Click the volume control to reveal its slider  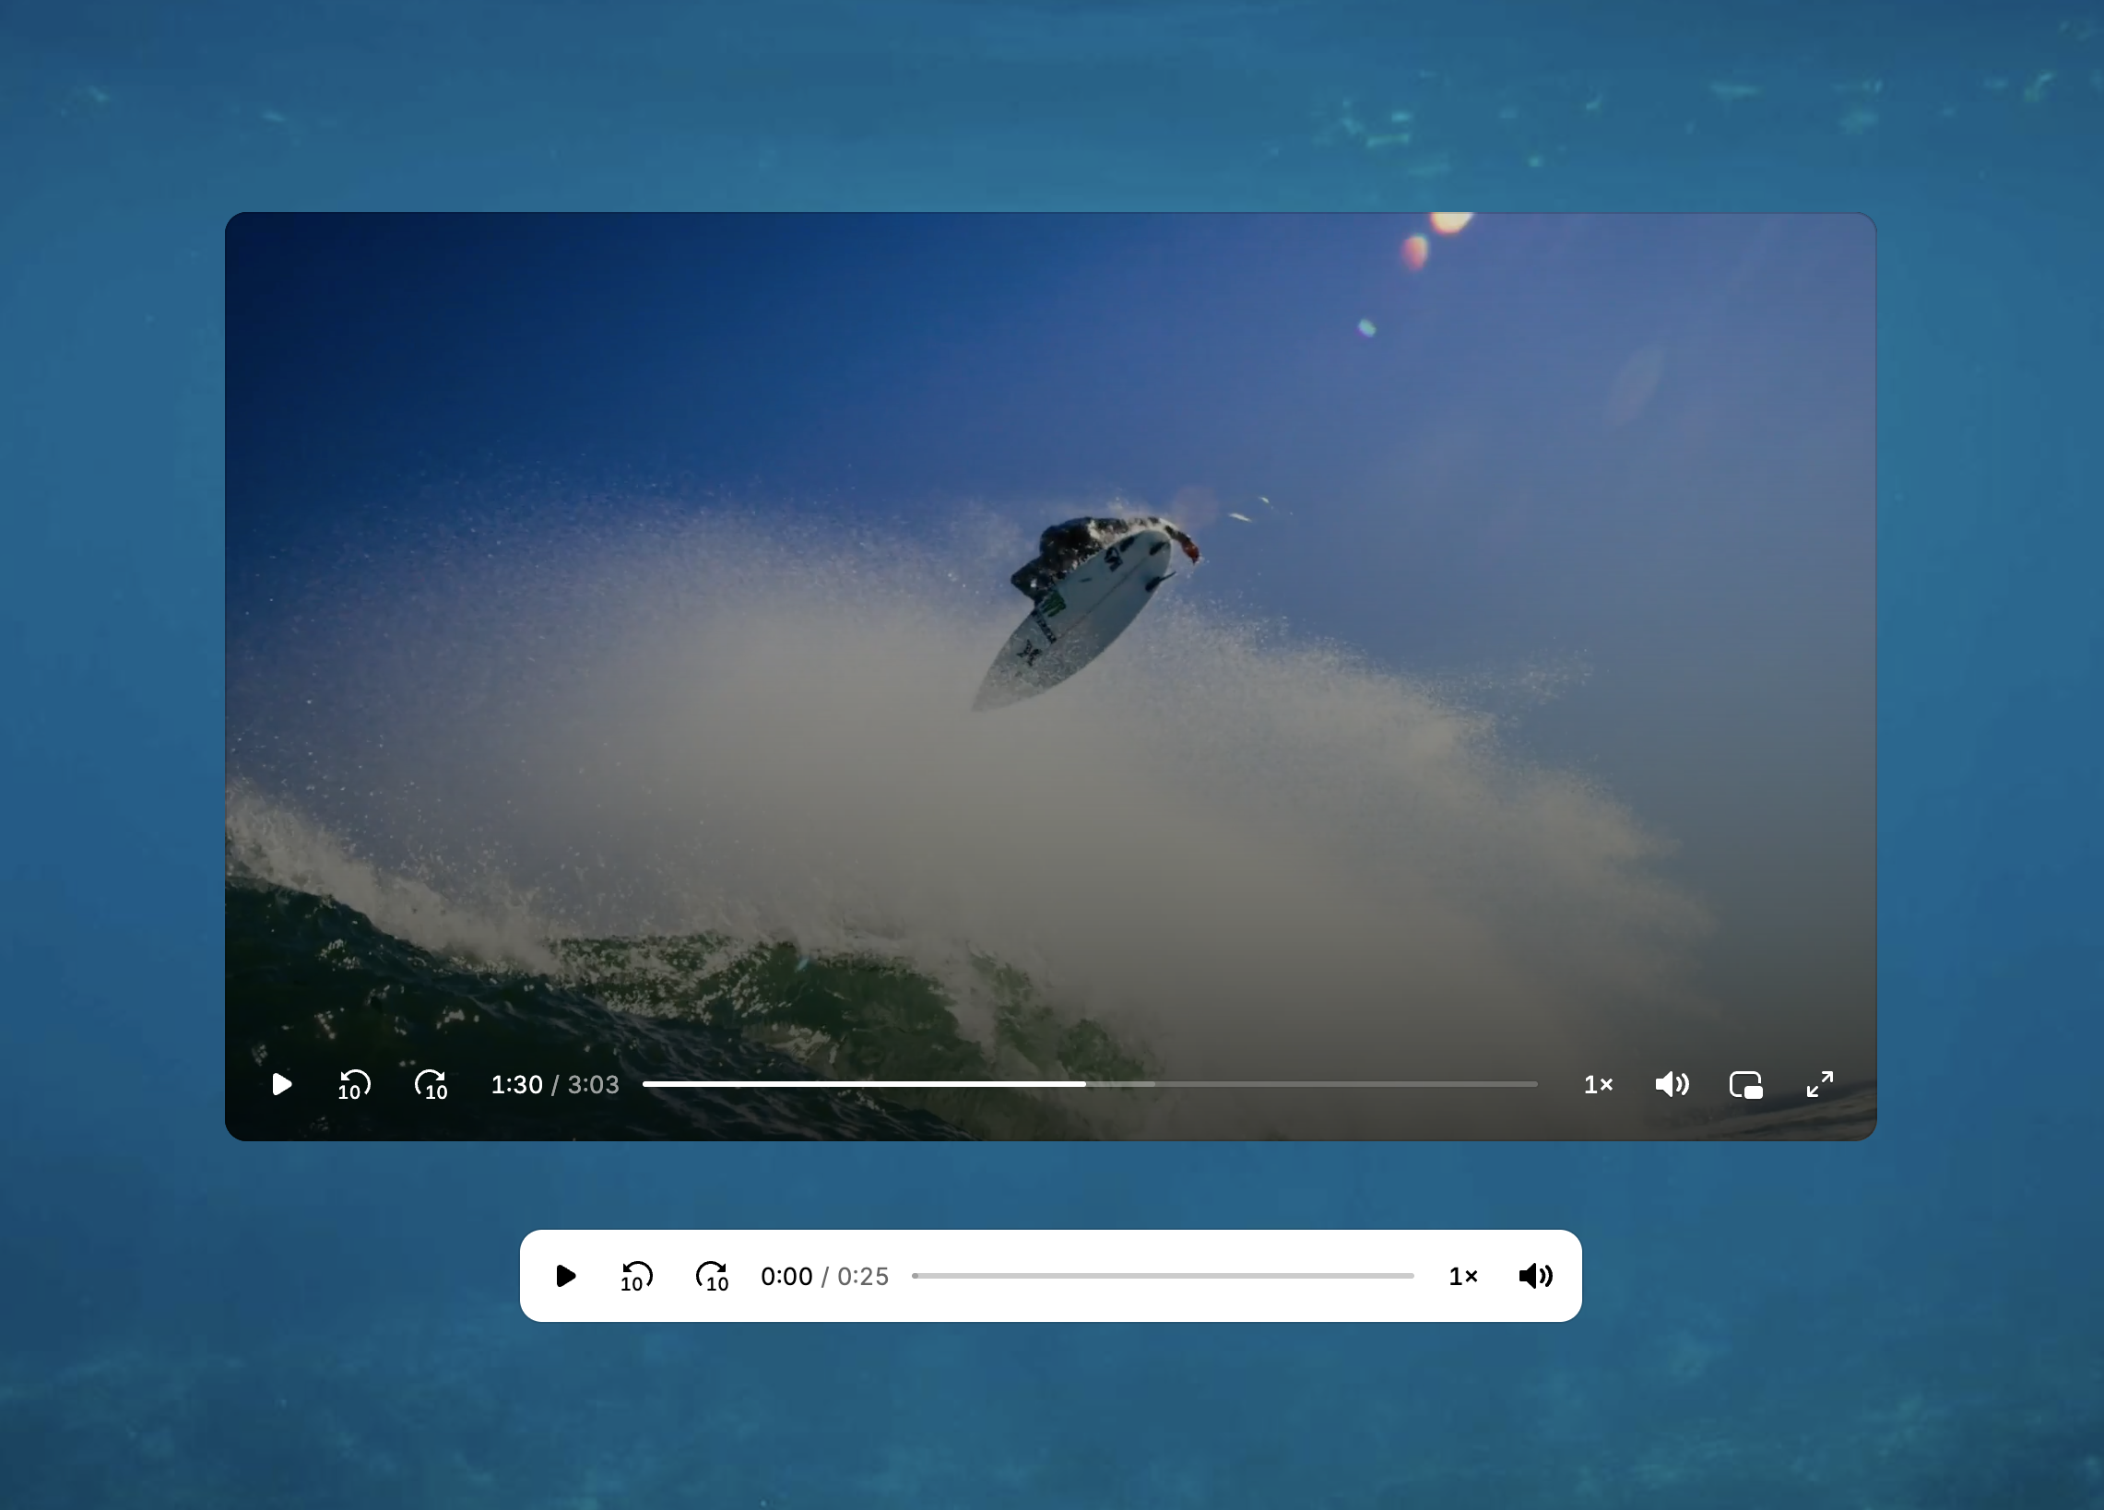[x=1672, y=1084]
